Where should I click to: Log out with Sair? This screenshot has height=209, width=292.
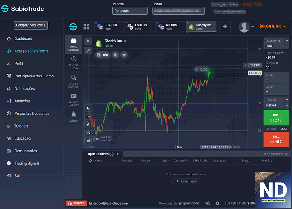18,176
